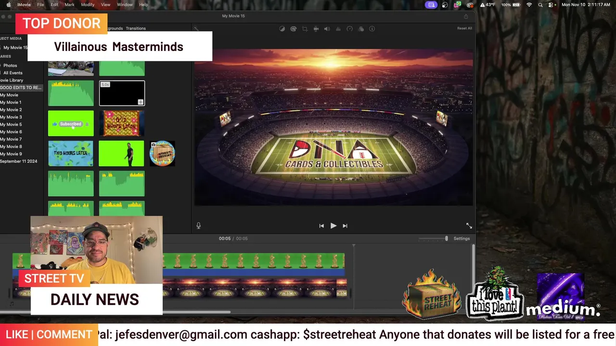The height and width of the screenshot is (346, 616).
Task: Play the preview video
Action: 333,226
